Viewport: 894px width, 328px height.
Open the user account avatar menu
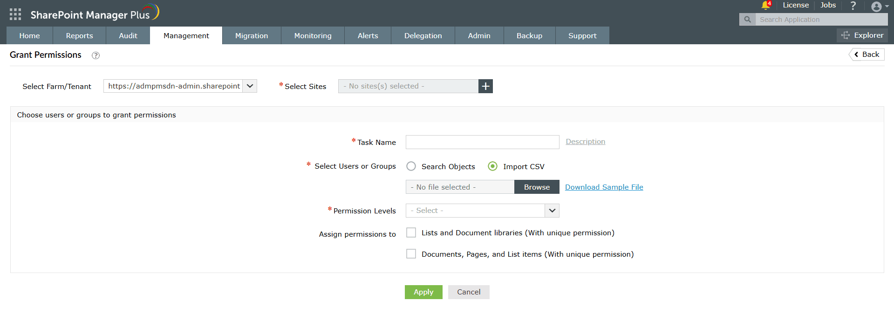pyautogui.click(x=880, y=7)
